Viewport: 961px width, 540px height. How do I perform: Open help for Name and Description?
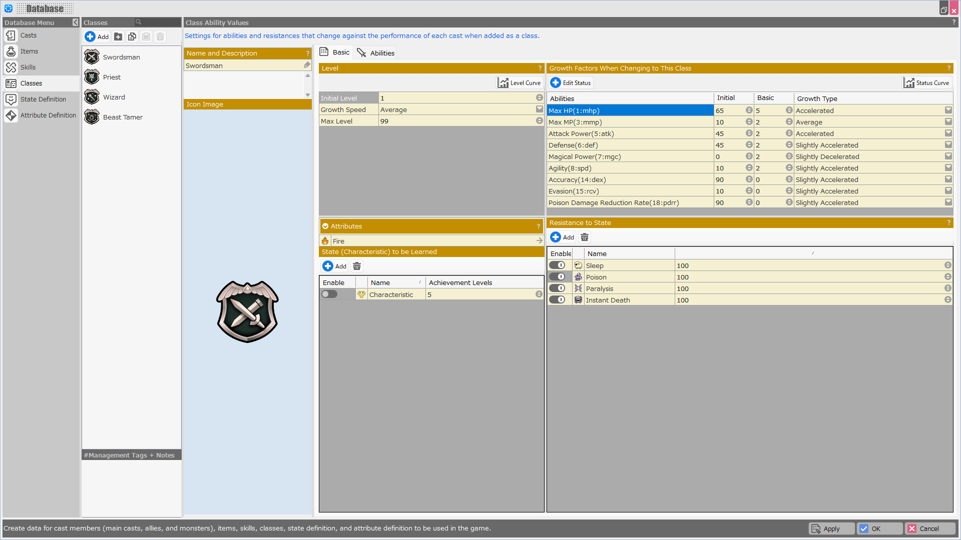click(x=308, y=53)
